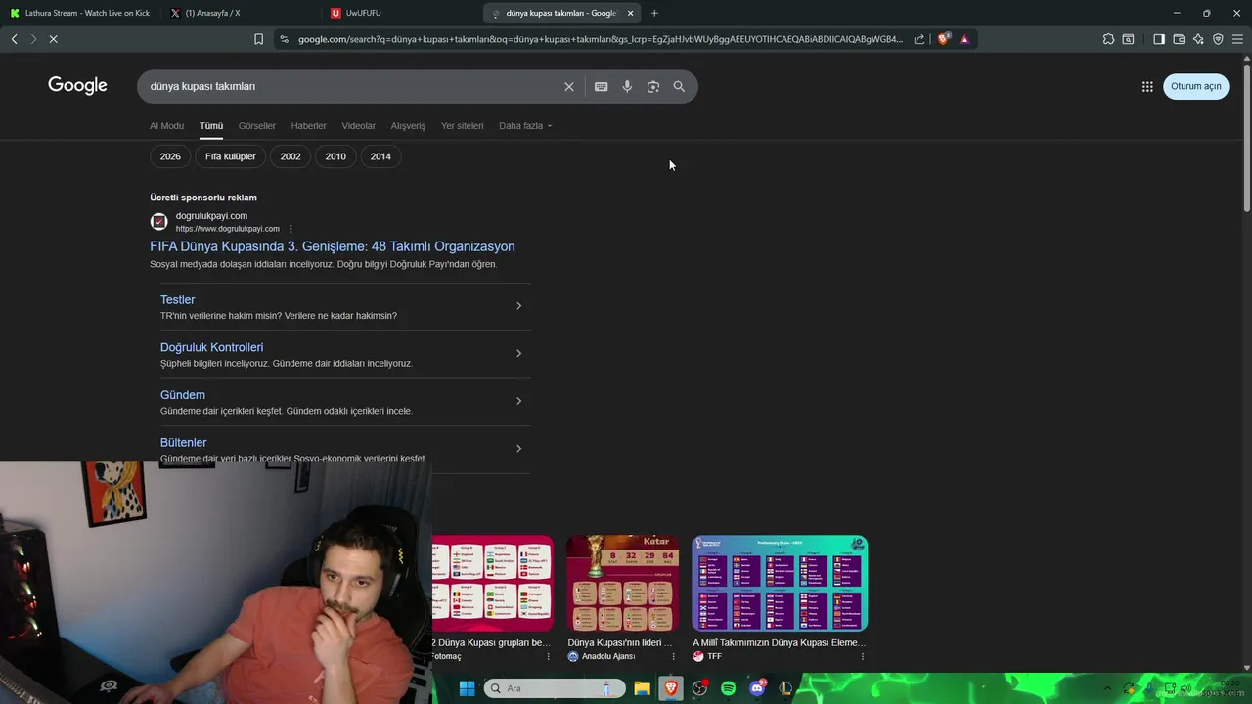This screenshot has height=704, width=1252.
Task: Expand Gündem row chevron
Action: point(518,401)
